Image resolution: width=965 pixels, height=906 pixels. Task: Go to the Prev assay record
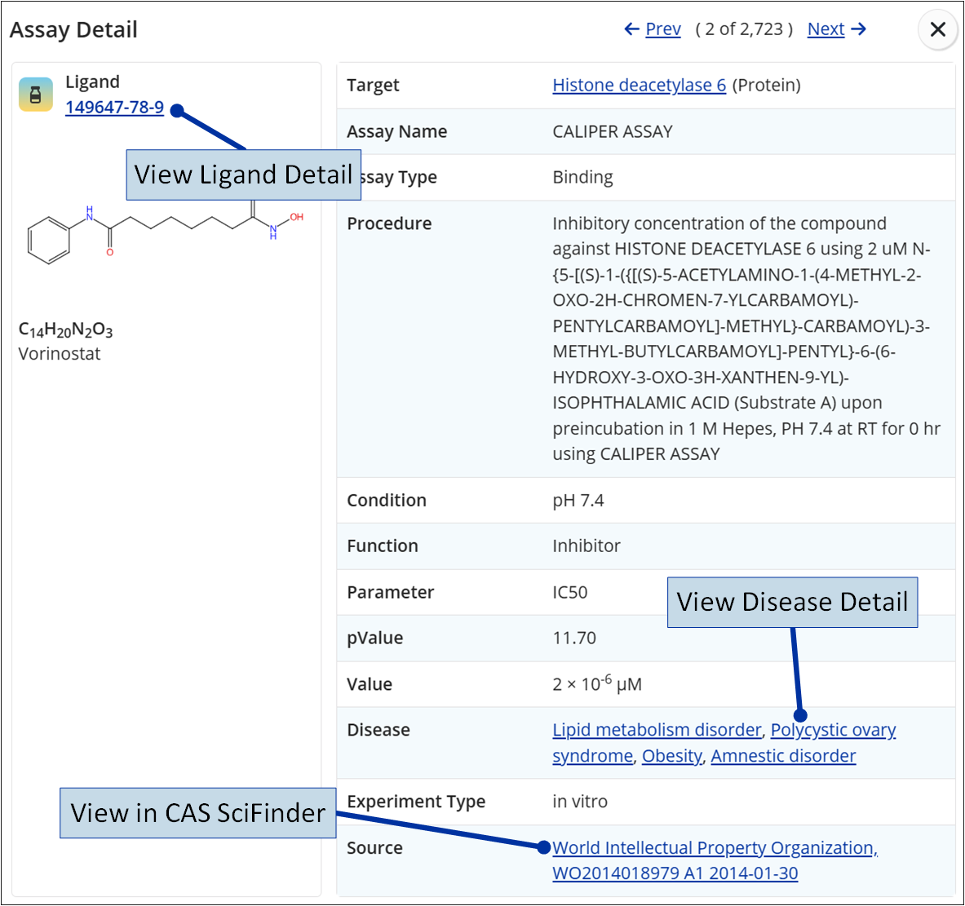[x=662, y=29]
